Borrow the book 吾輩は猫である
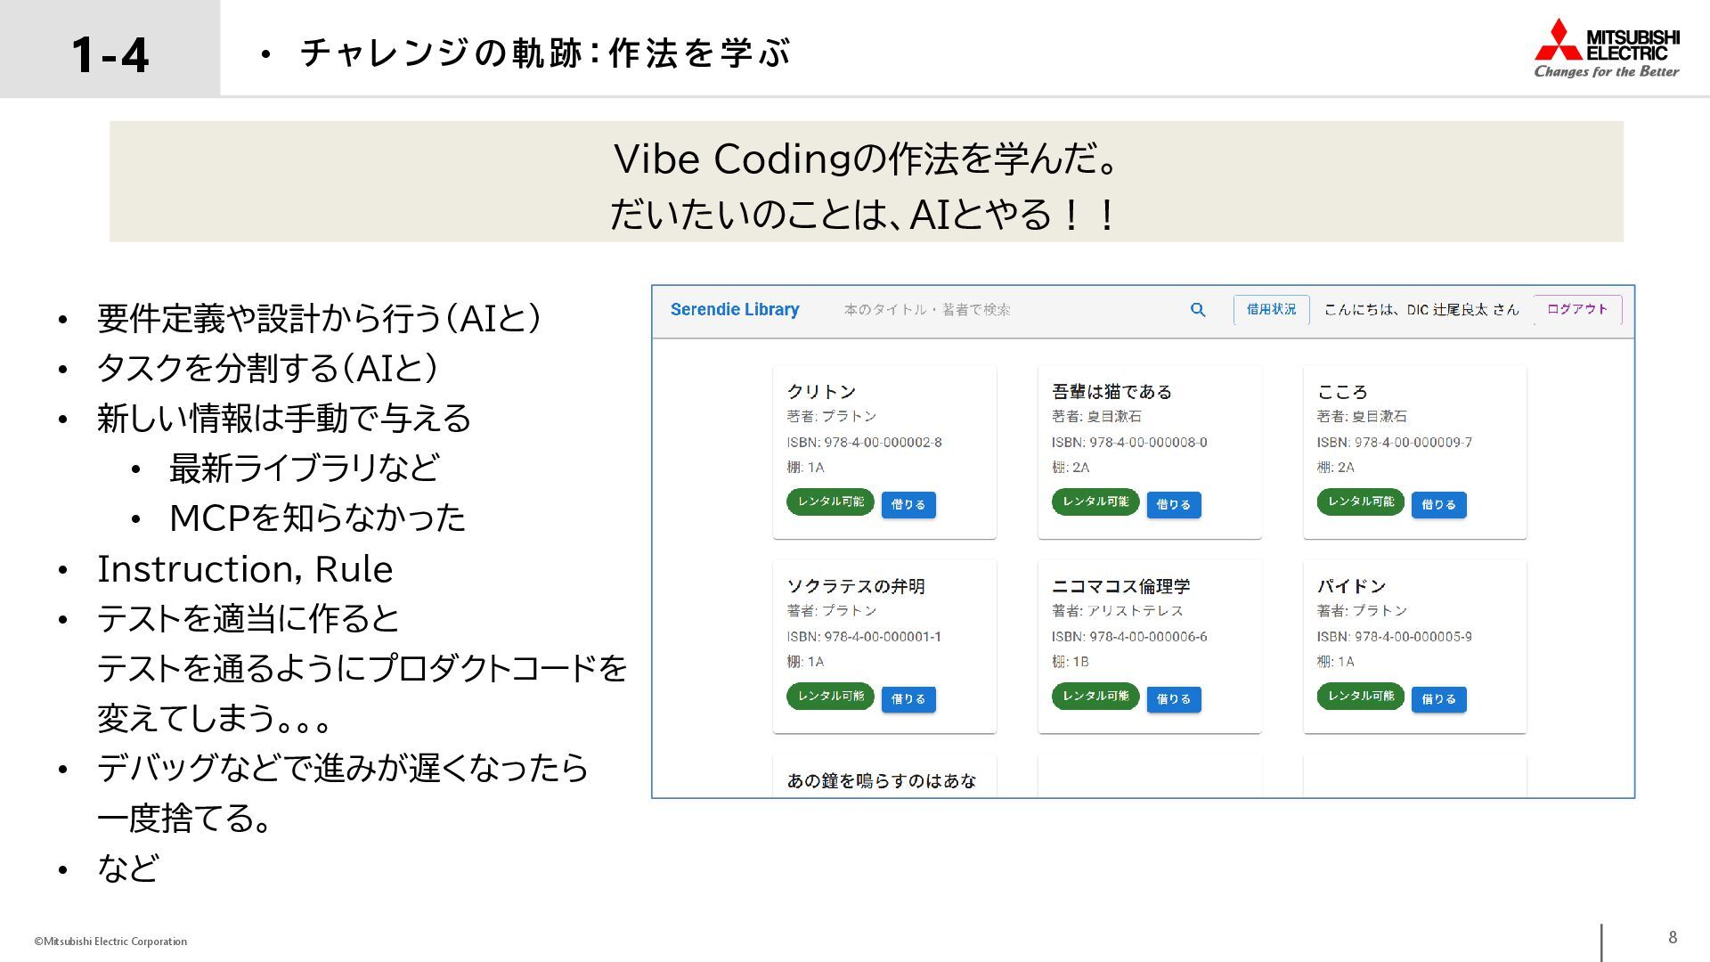This screenshot has width=1710, height=962. pyautogui.click(x=1173, y=504)
